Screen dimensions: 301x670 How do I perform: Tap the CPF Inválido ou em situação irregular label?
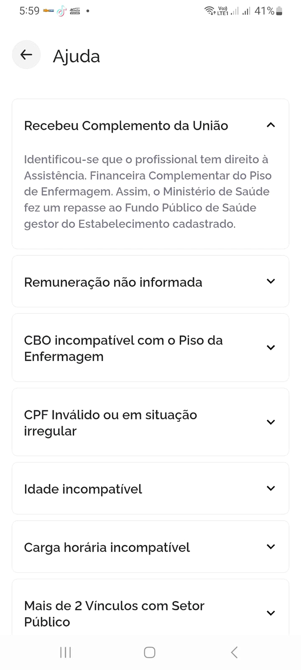click(x=110, y=422)
